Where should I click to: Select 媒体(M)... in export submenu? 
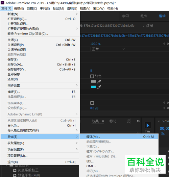point(119,137)
